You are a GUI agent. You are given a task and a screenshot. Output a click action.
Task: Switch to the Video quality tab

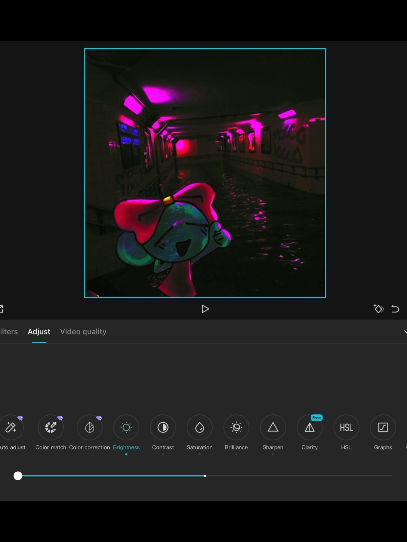point(83,332)
